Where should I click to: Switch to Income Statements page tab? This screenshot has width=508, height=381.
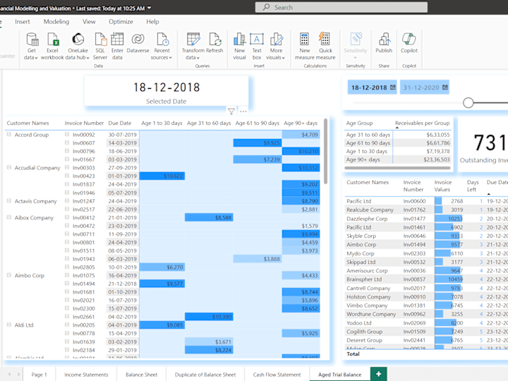pyautogui.click(x=86, y=375)
